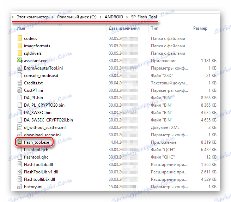This screenshot has width=231, height=202.
Task: Go to Этот компьютер in breadcrumb
Action: [32, 17]
